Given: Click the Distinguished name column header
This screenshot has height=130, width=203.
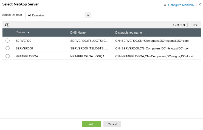Looking at the screenshot, I should tap(128, 32).
